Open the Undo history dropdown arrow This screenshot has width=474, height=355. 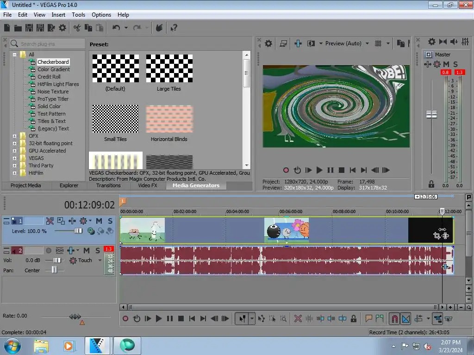click(x=126, y=28)
